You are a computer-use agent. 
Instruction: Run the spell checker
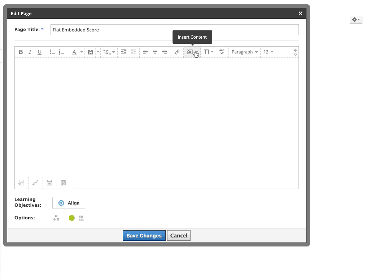pos(222,52)
